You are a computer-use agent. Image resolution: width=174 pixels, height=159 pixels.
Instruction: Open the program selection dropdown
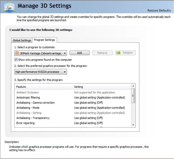click(x=65, y=53)
